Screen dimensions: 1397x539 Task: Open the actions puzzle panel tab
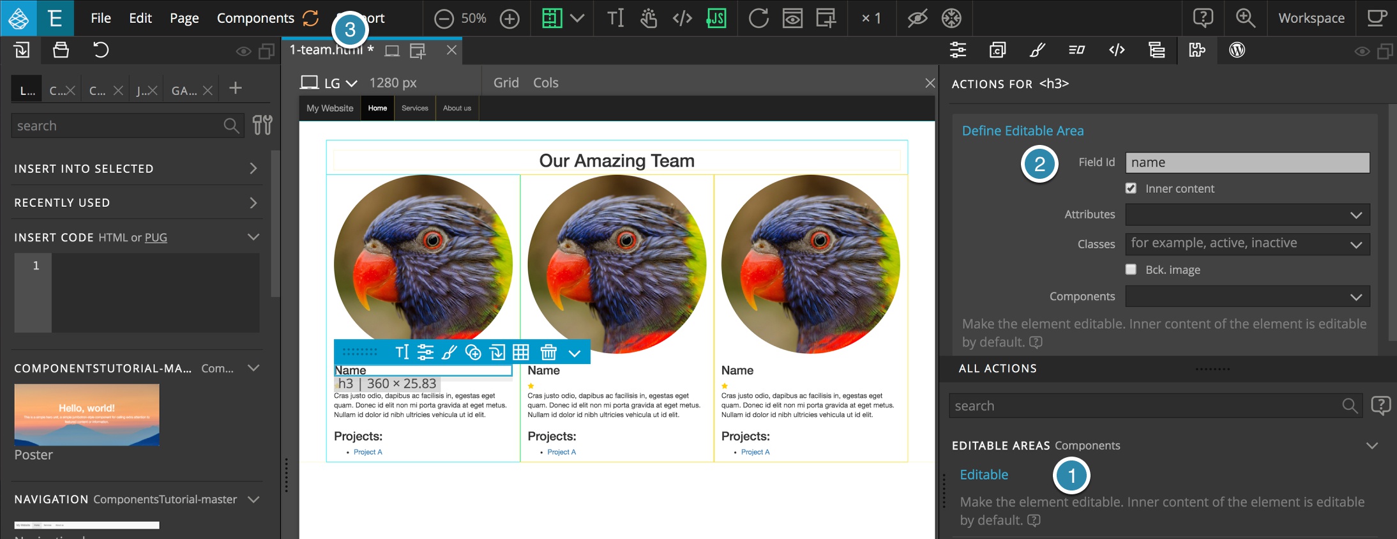coord(1197,50)
